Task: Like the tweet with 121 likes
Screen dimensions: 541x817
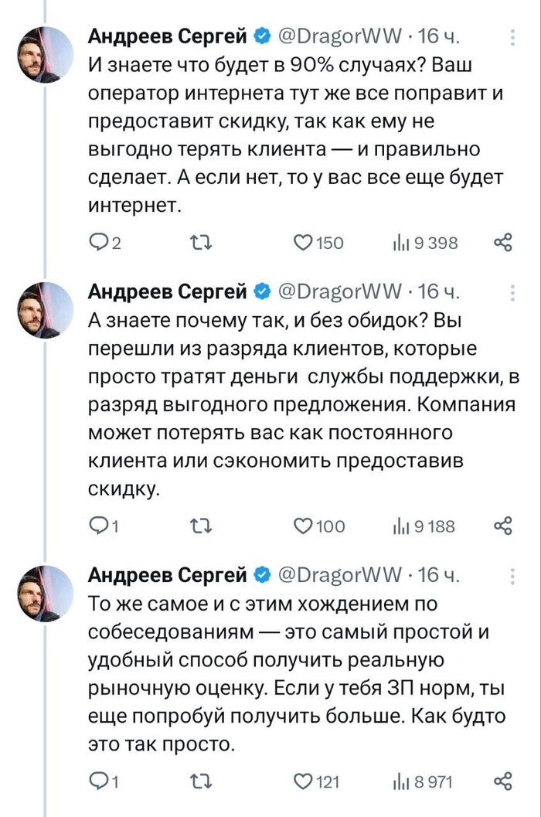Action: (x=303, y=782)
